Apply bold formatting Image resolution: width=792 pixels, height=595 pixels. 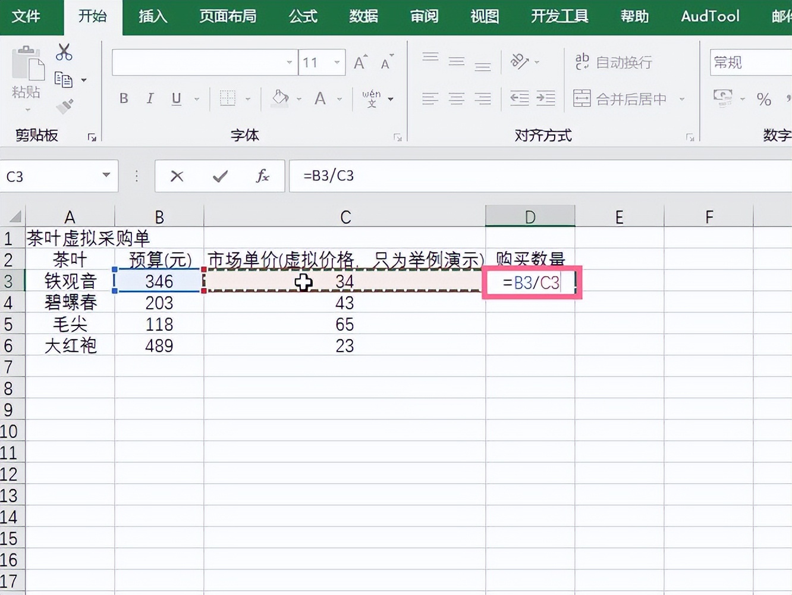pos(124,99)
